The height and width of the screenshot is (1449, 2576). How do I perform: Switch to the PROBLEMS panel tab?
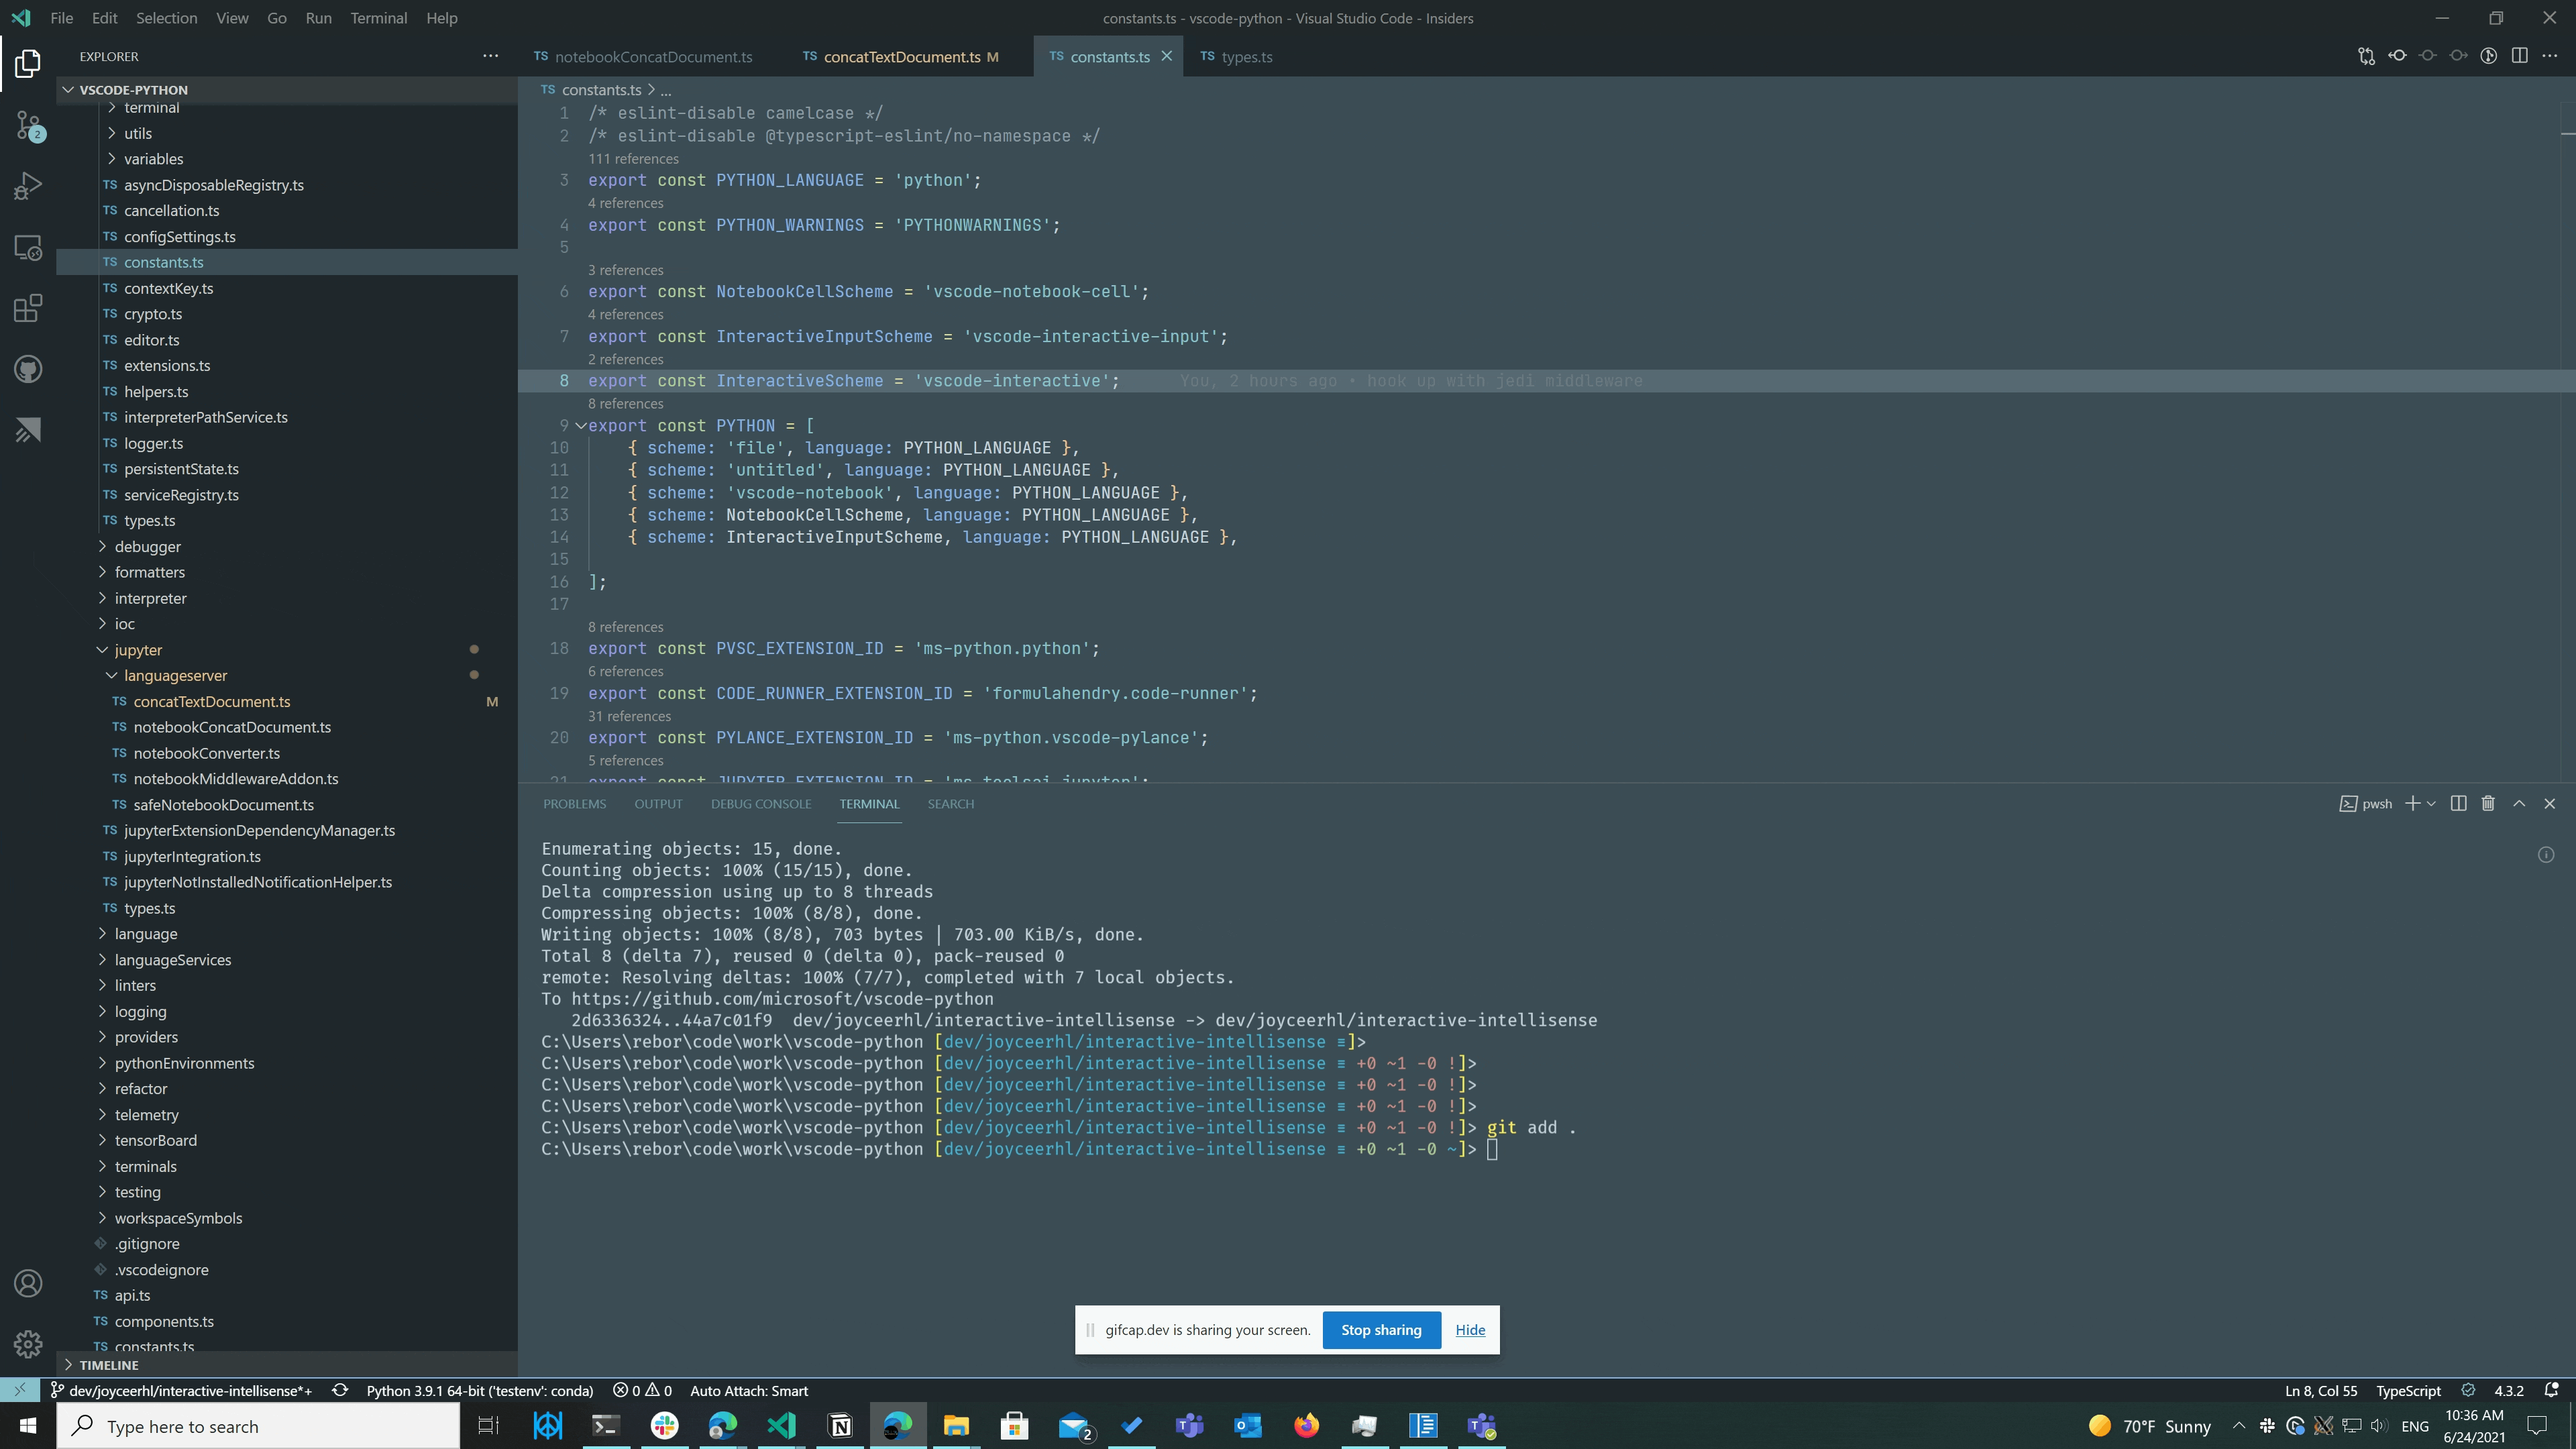575,803
